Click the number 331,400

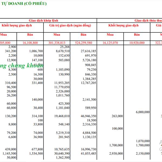coord(37,83)
